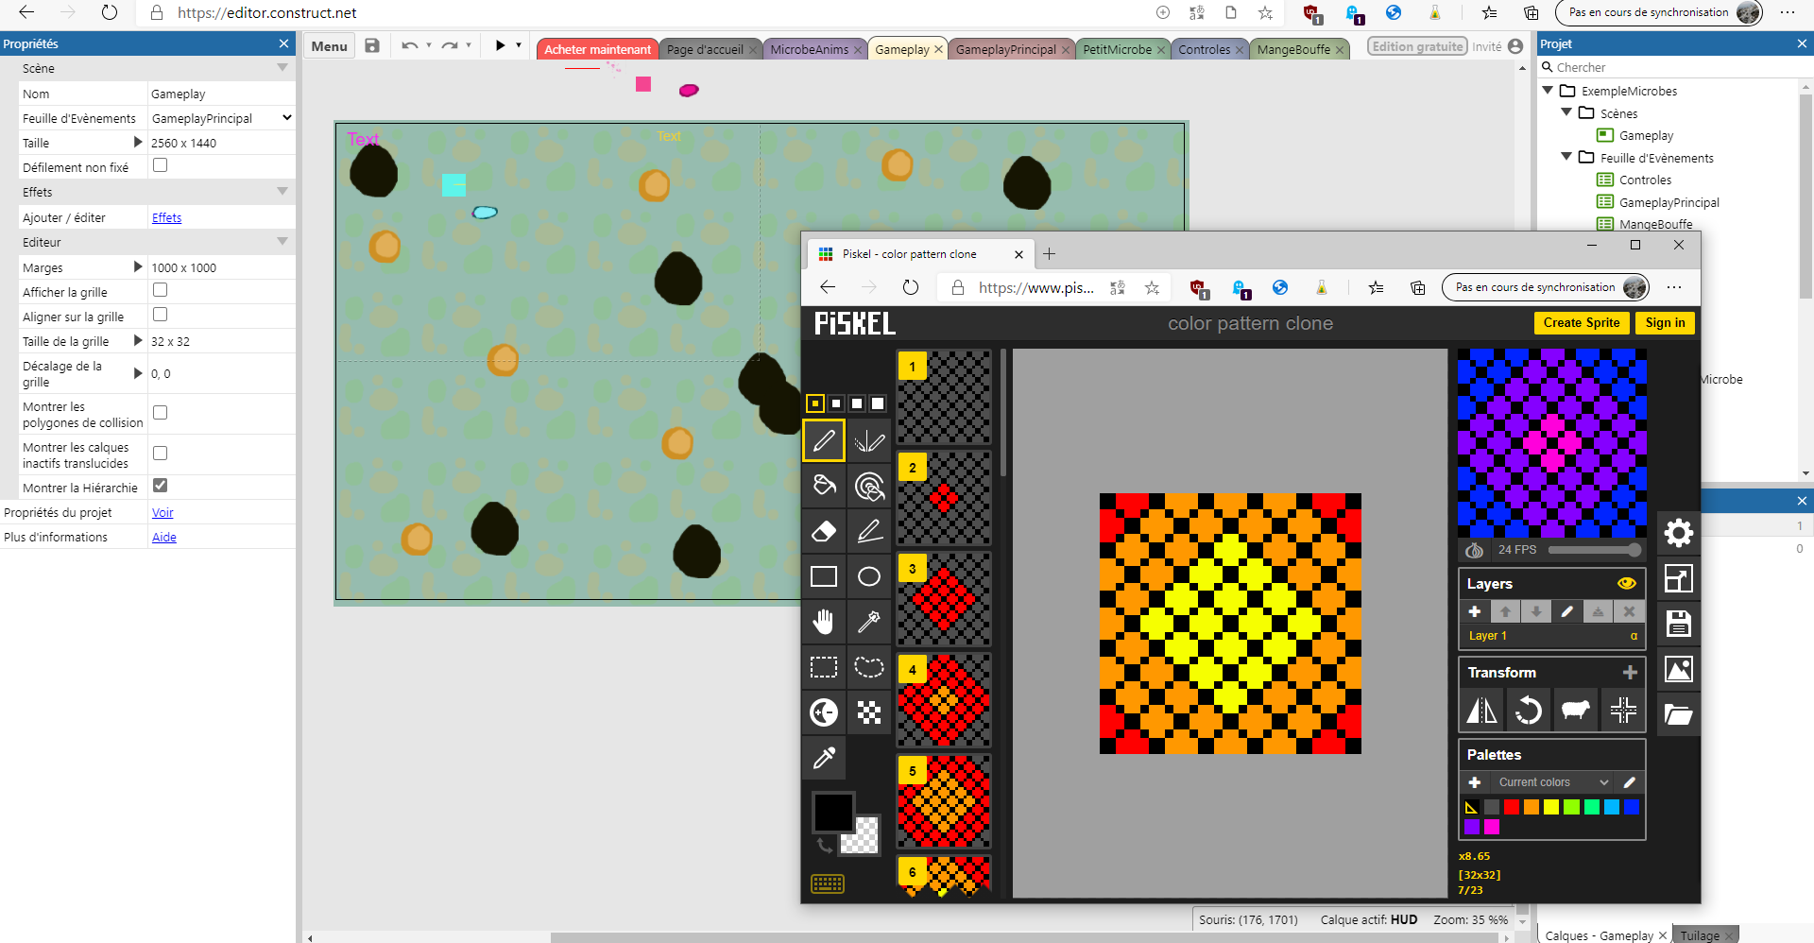Uncheck Montrer la Hiérarchie checkbox
Screen dimensions: 1814x943
click(x=161, y=486)
